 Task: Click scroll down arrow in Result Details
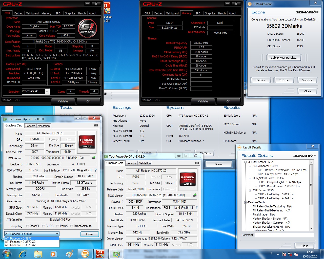(x=311, y=229)
